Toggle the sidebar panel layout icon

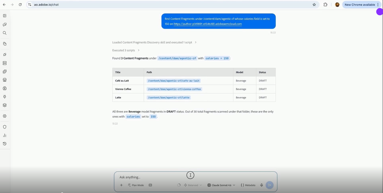click(x=5, y=16)
